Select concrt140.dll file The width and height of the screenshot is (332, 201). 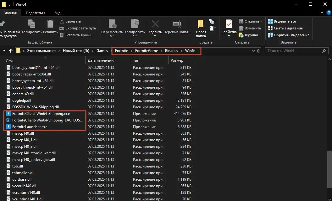tap(23, 94)
